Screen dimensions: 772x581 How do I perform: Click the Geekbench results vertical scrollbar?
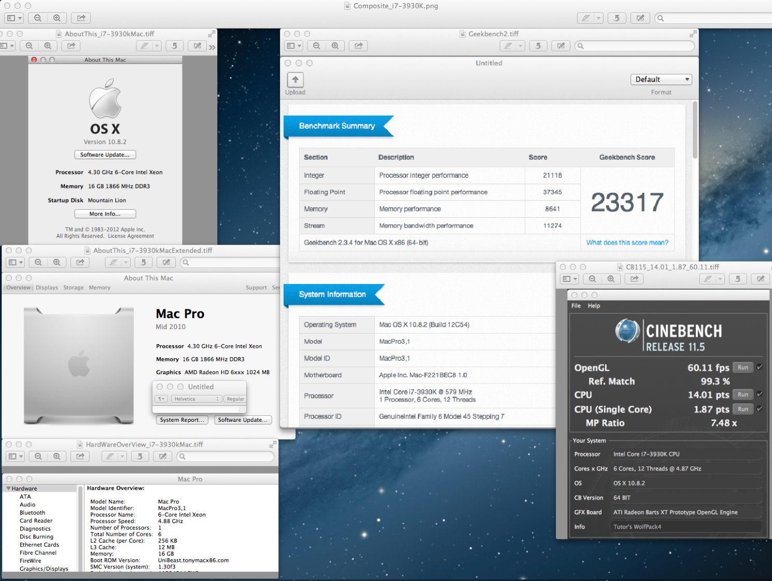click(695, 130)
